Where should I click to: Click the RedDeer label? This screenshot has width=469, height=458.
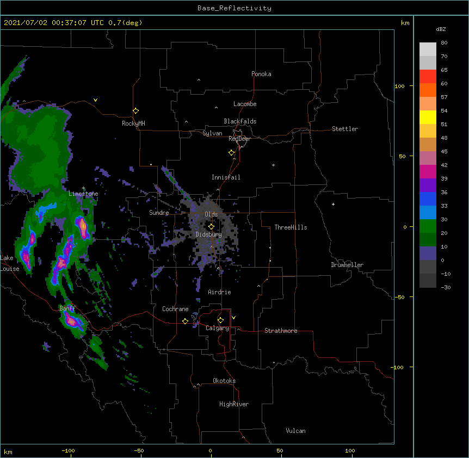pos(239,139)
